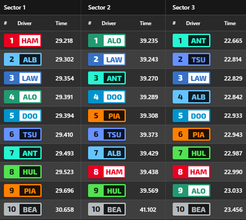Select ALB badge in Sector 1

(x=23, y=59)
